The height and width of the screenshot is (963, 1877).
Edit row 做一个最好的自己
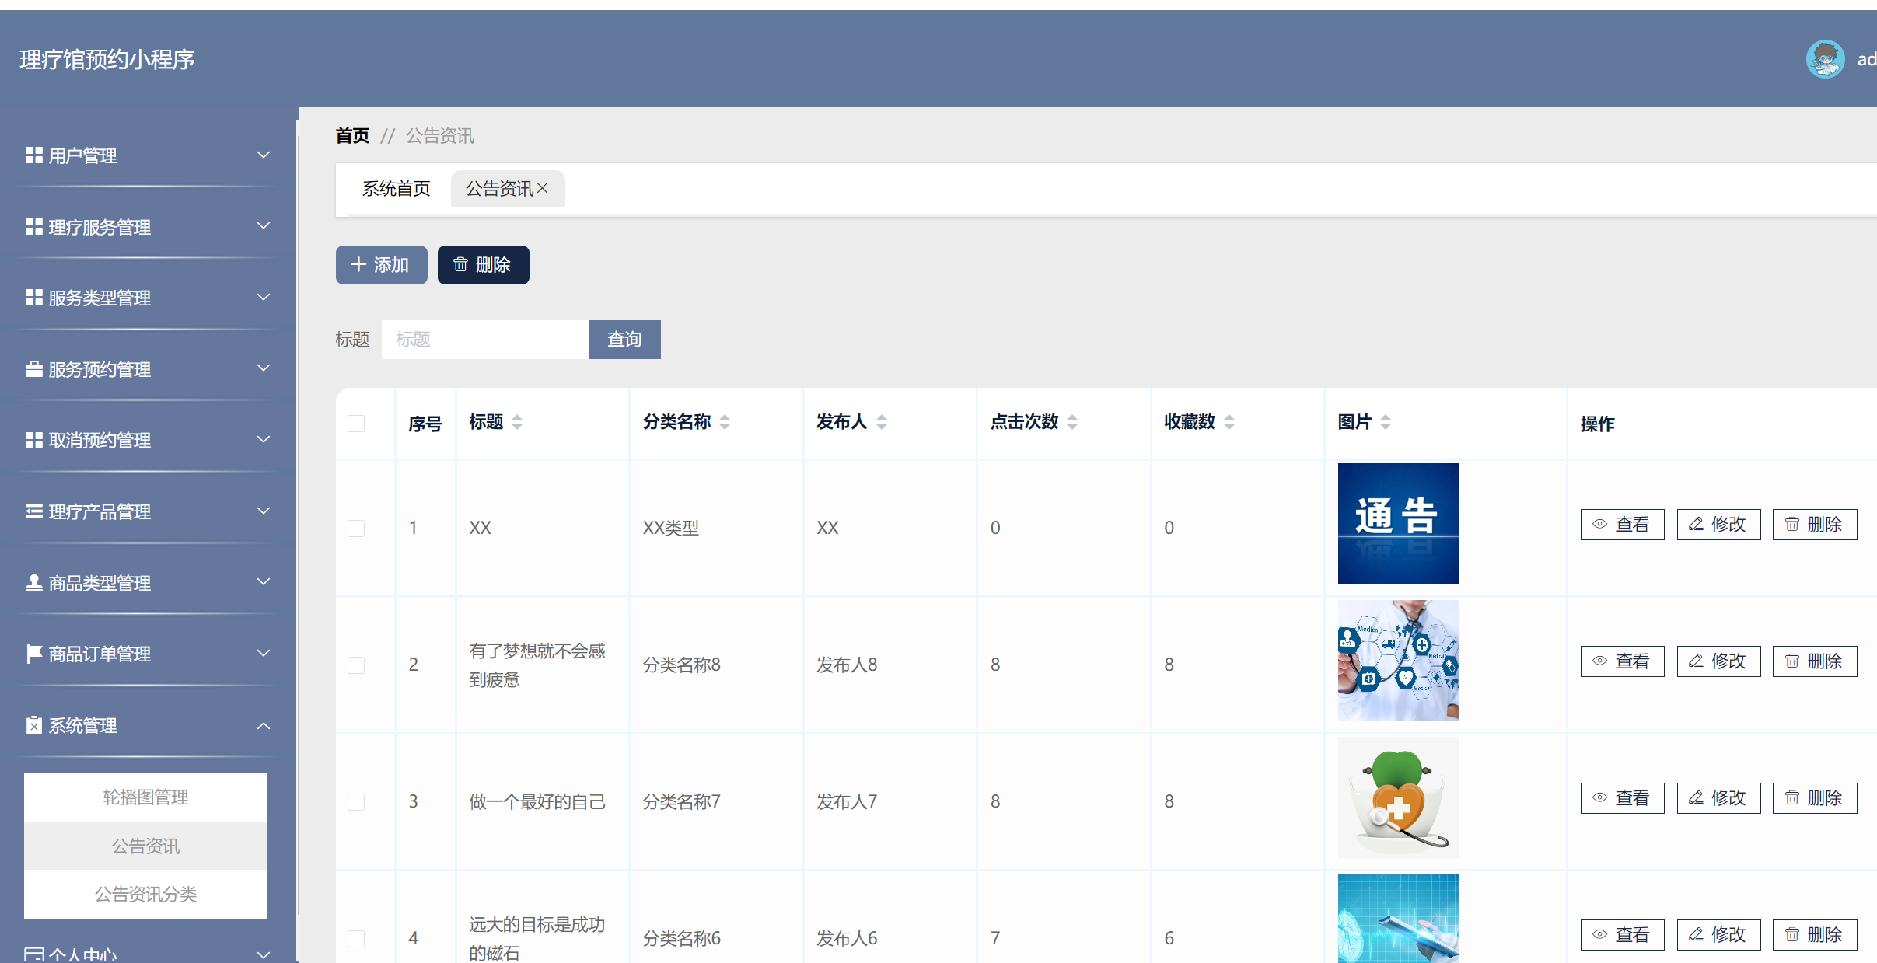coord(1718,798)
